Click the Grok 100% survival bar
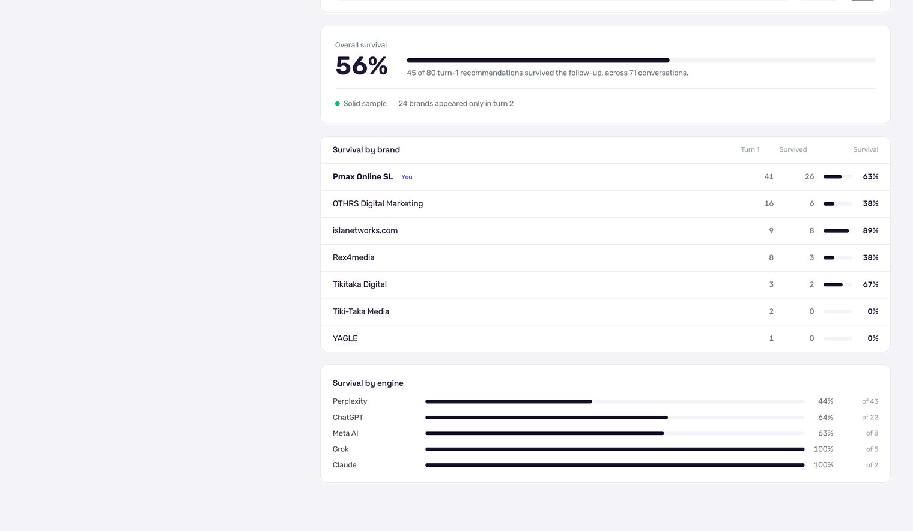The width and height of the screenshot is (913, 531). point(614,449)
